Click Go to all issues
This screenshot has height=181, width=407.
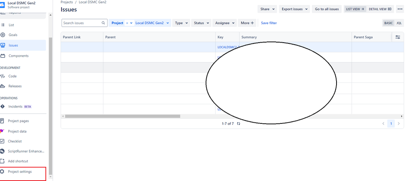click(x=327, y=9)
